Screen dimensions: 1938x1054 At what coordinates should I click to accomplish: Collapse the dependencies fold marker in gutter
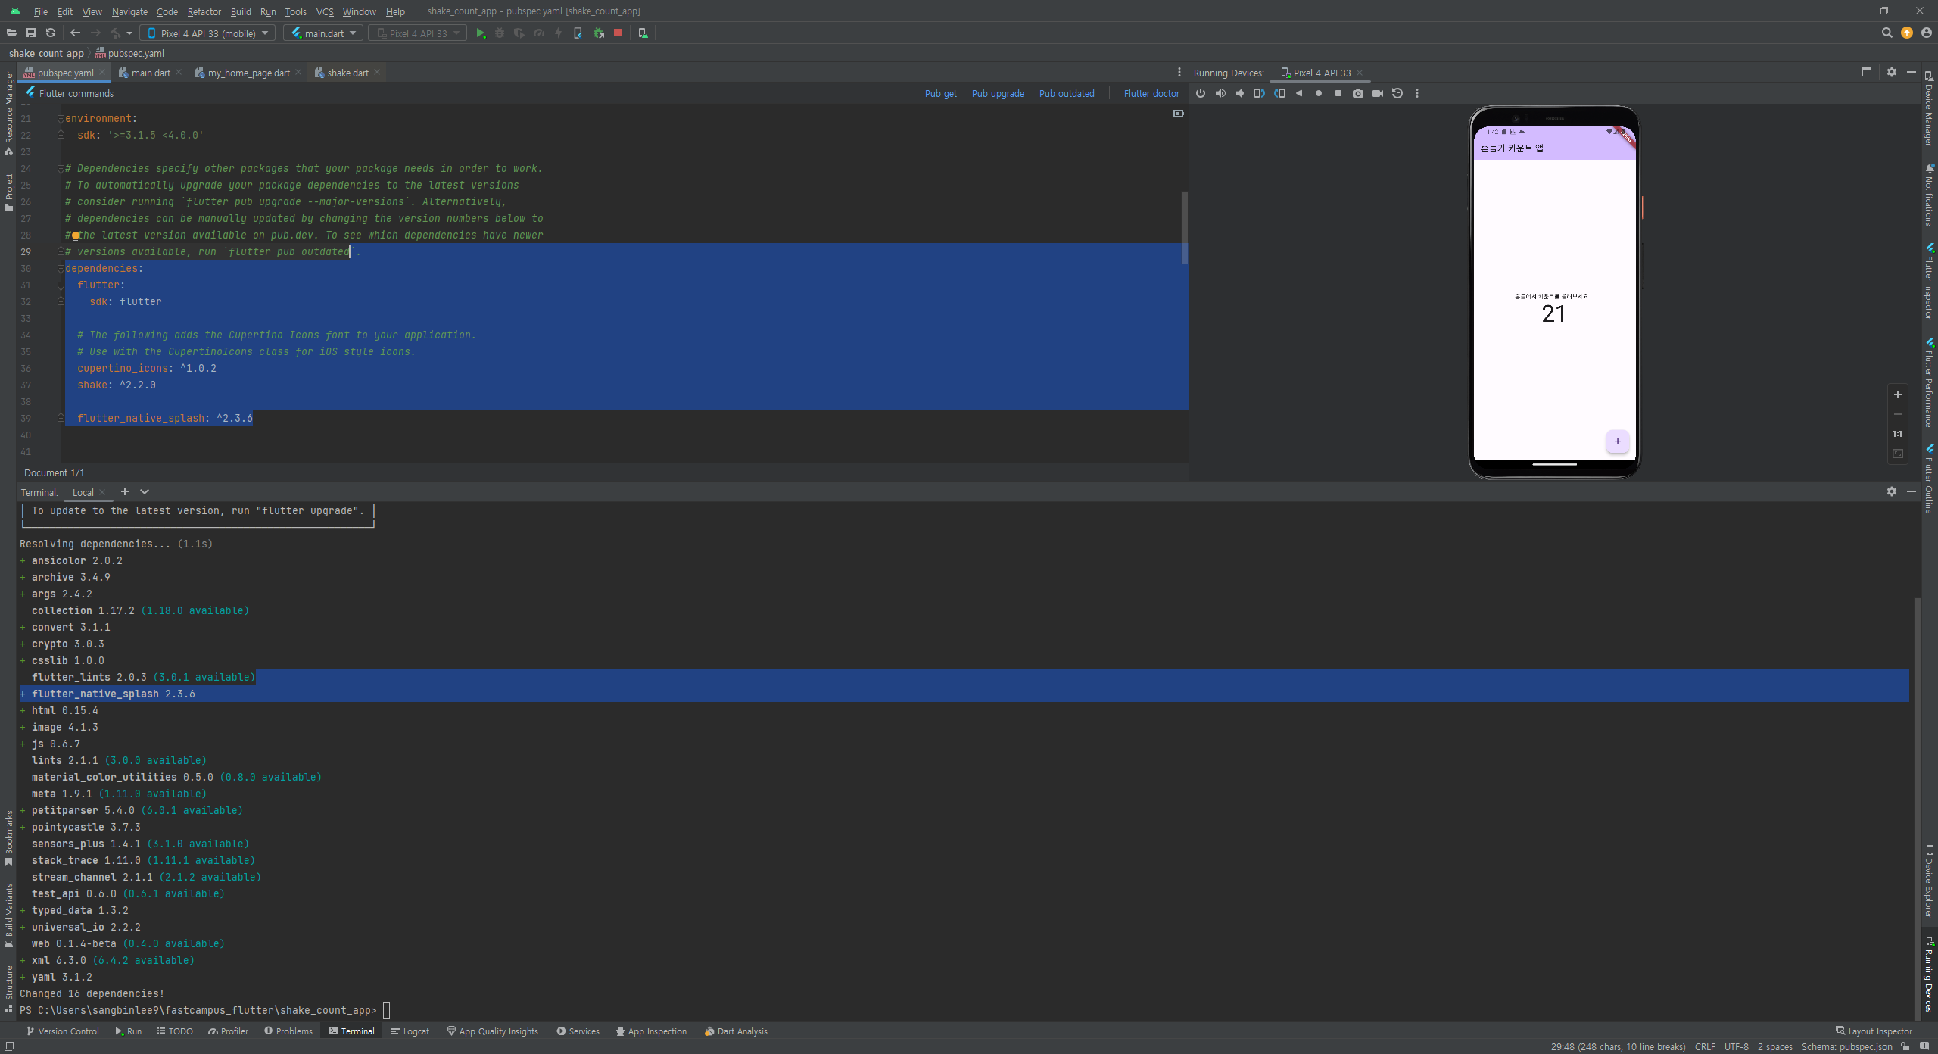tap(61, 269)
